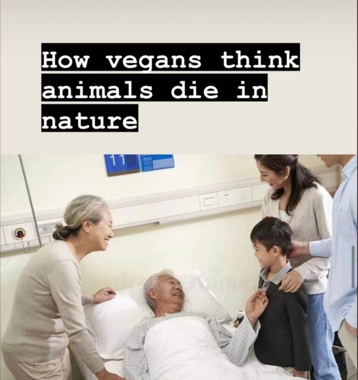Viewport: 358px width, 380px height.
Task: Click the red emergency call button on wall
Action: (x=19, y=233)
